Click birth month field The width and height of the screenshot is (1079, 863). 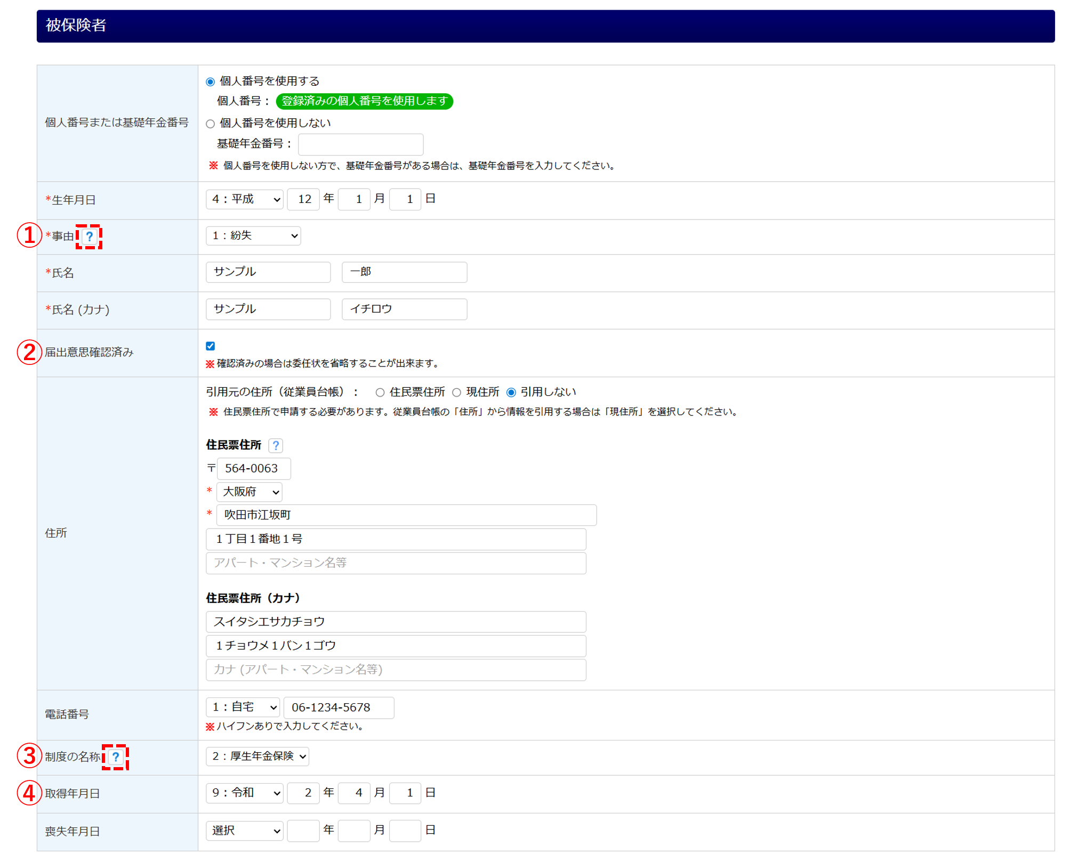click(x=354, y=199)
